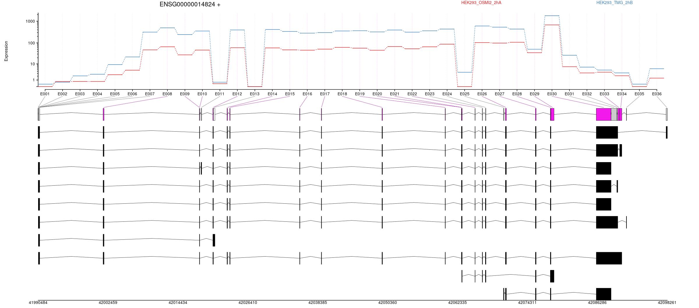Click y-axis tick value 1000
The image size is (699, 308).
(30, 21)
